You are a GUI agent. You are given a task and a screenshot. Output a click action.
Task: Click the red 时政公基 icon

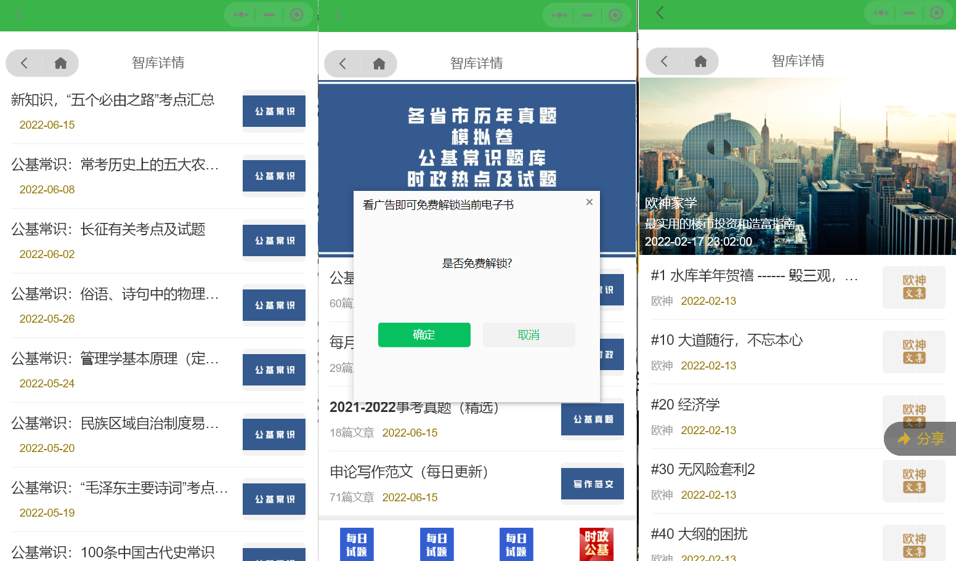tap(596, 544)
